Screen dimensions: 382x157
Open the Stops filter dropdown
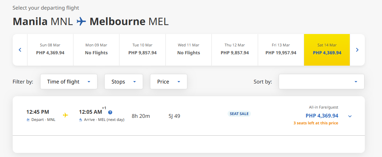point(124,82)
